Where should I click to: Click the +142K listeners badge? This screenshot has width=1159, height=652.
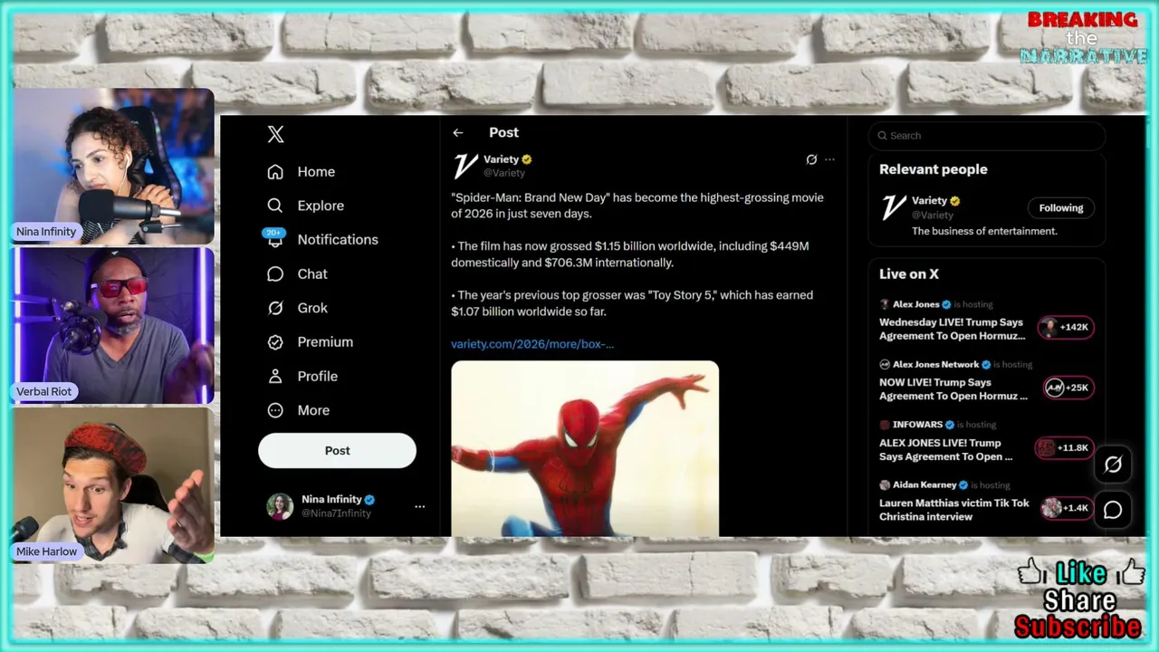point(1066,327)
